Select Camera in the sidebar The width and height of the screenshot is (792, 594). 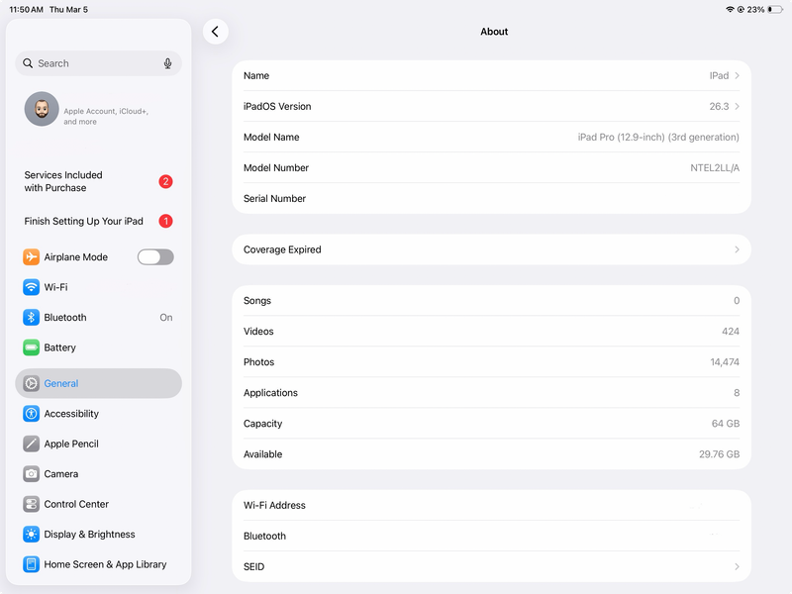(98, 474)
